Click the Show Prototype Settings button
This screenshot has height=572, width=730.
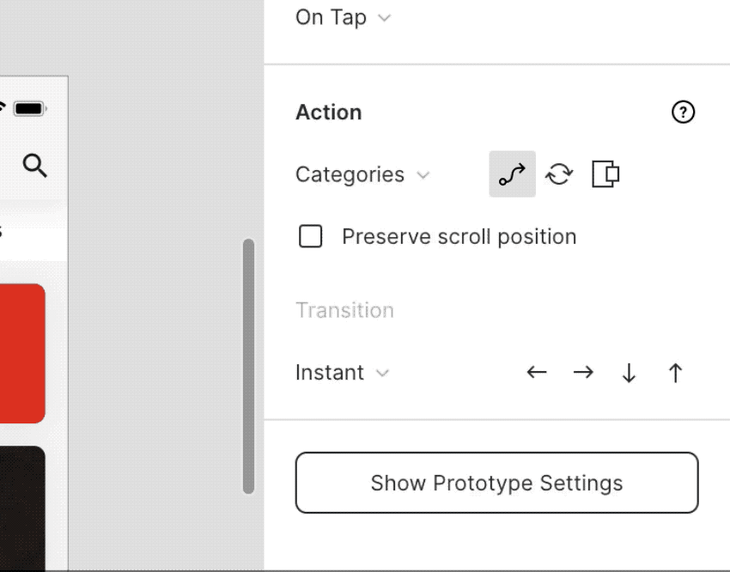pyautogui.click(x=496, y=483)
